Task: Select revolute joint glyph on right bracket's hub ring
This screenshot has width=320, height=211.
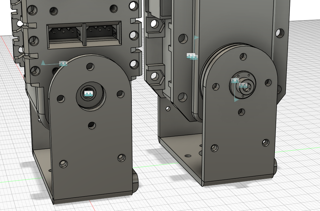Action: 235,81
